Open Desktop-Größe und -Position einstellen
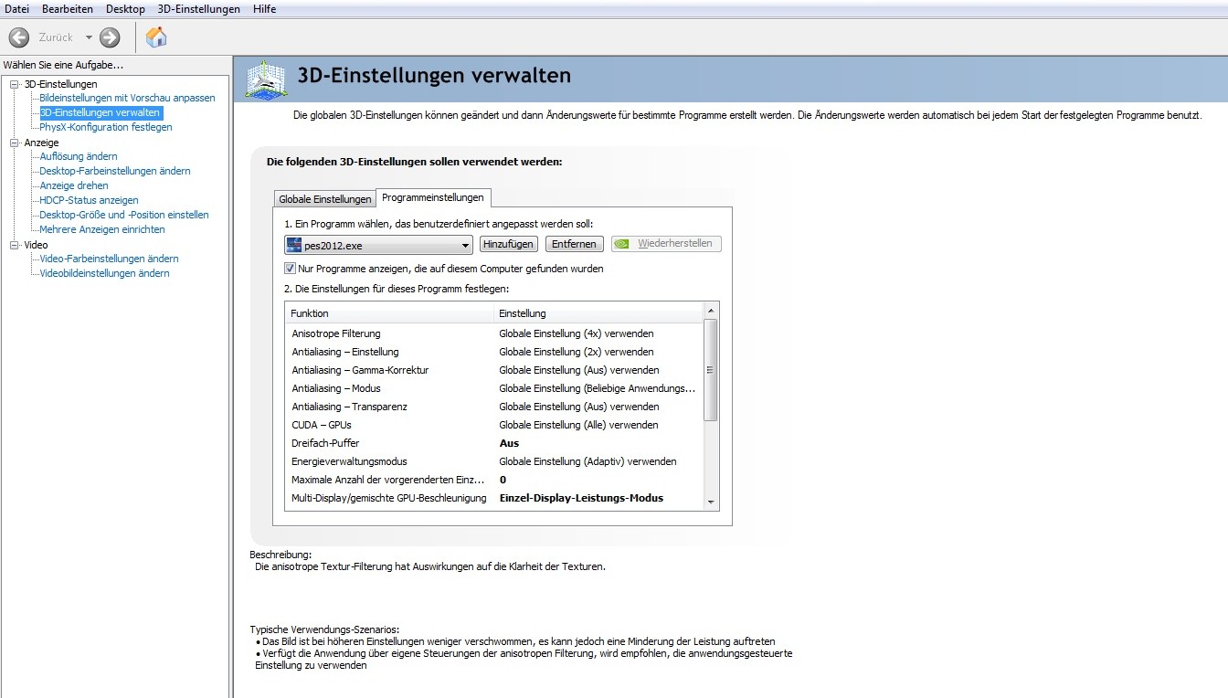This screenshot has height=698, width=1228. click(x=124, y=215)
